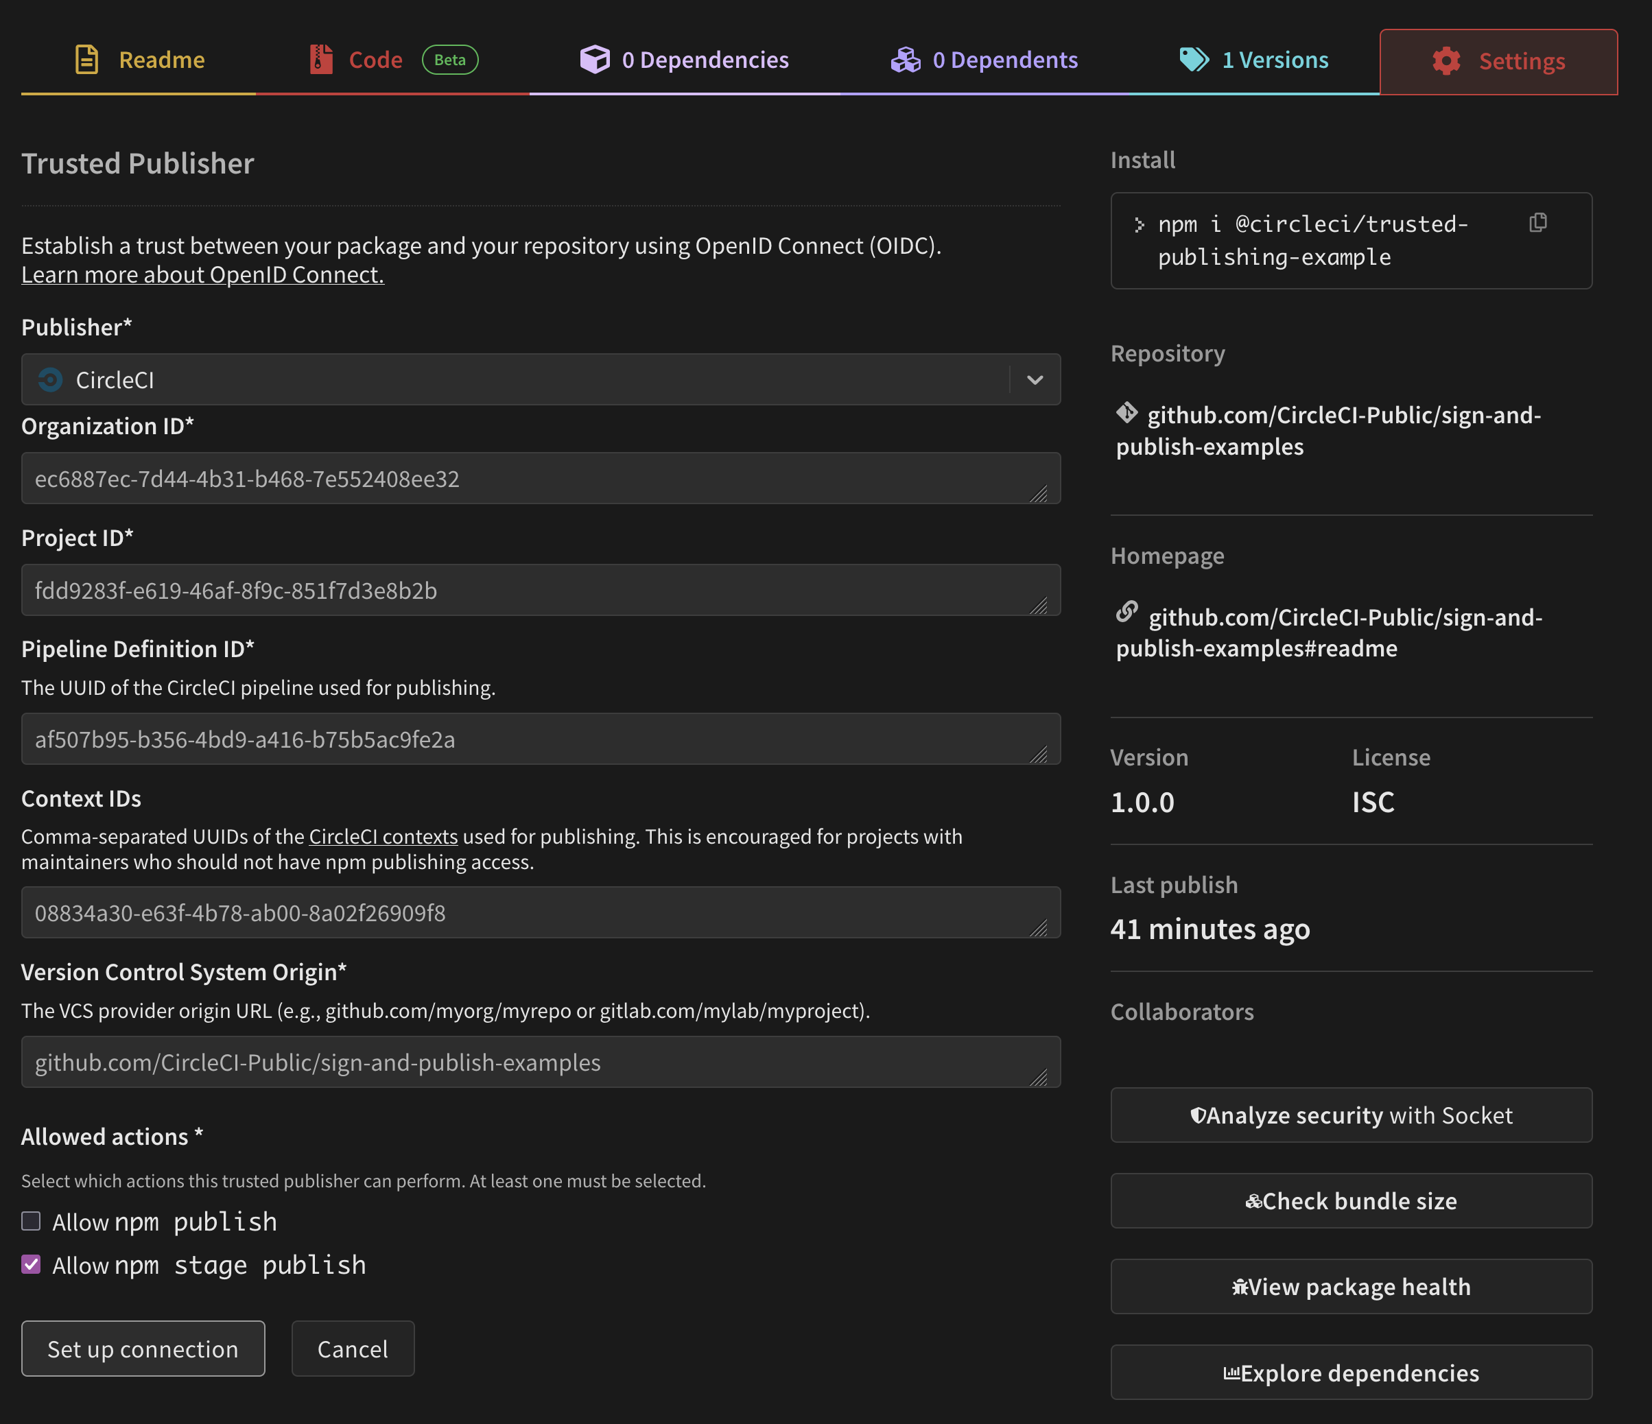Click the Versions tag icon

1194,60
